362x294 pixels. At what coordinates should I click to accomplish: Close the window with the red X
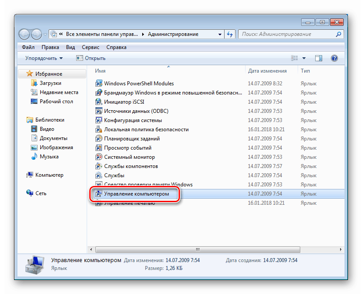337,22
